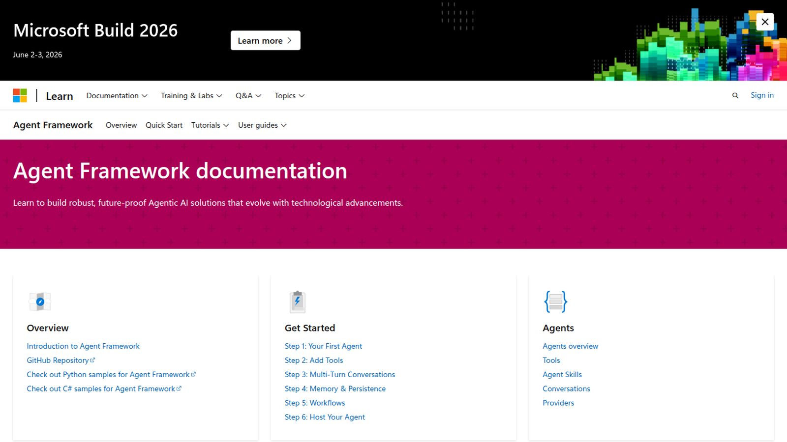Open the Q&A dropdown menu
The width and height of the screenshot is (787, 442).
coord(248,96)
